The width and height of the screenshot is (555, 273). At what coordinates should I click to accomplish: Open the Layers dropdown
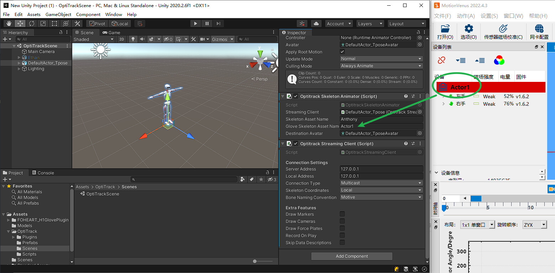point(370,23)
